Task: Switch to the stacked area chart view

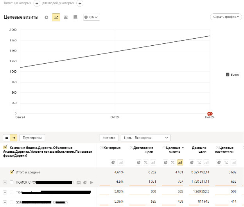Action: 66,17
